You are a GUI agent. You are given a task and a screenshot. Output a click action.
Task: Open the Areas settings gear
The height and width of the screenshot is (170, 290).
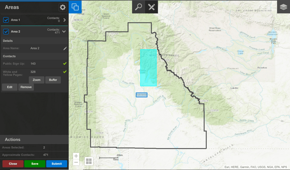tap(62, 7)
